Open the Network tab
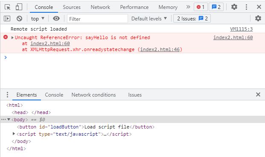Viewport: 265px width, 157px height. tap(100, 7)
